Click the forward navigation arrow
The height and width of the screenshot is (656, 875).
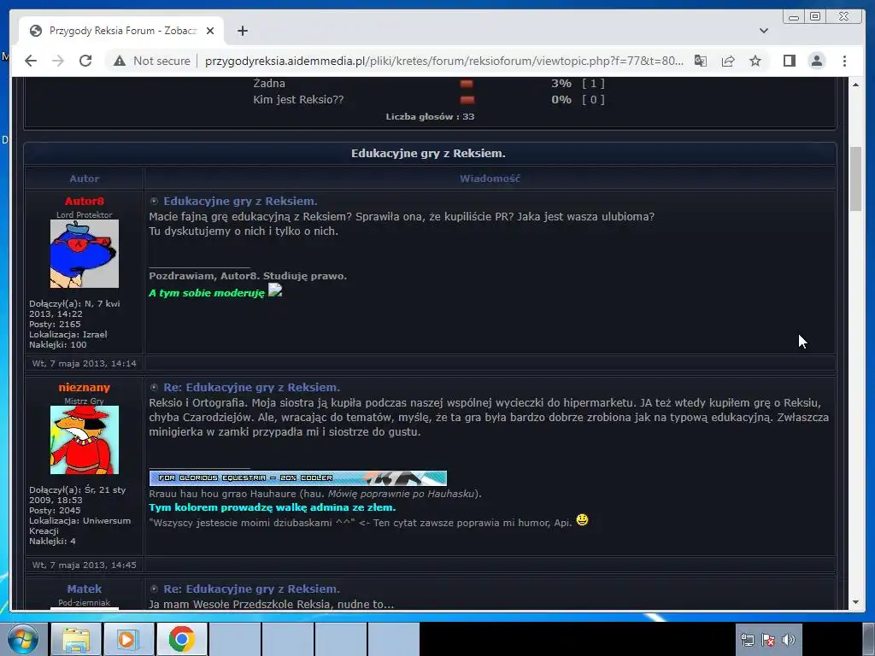point(58,61)
